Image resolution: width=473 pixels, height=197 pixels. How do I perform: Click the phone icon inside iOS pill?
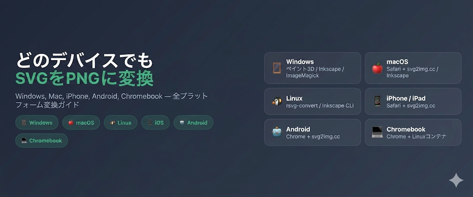point(150,123)
